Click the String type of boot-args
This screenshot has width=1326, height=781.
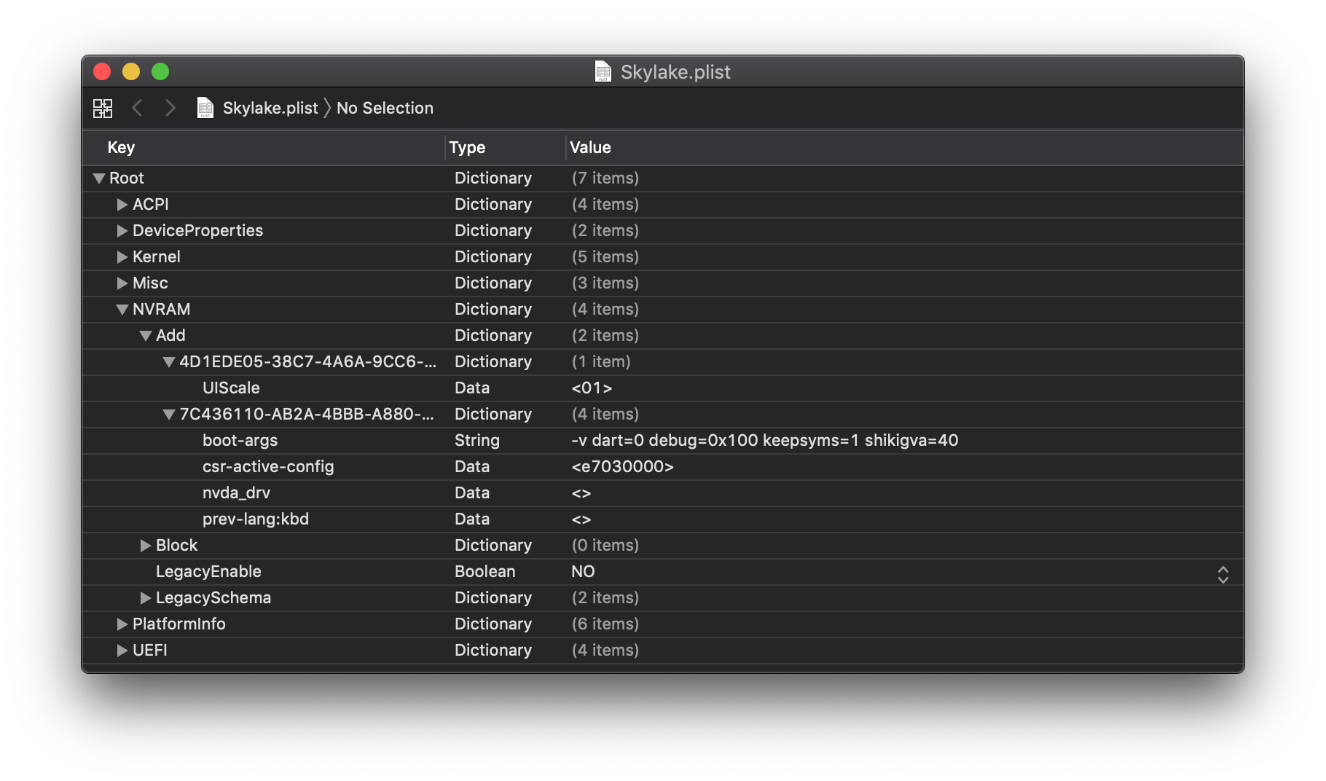pos(477,440)
